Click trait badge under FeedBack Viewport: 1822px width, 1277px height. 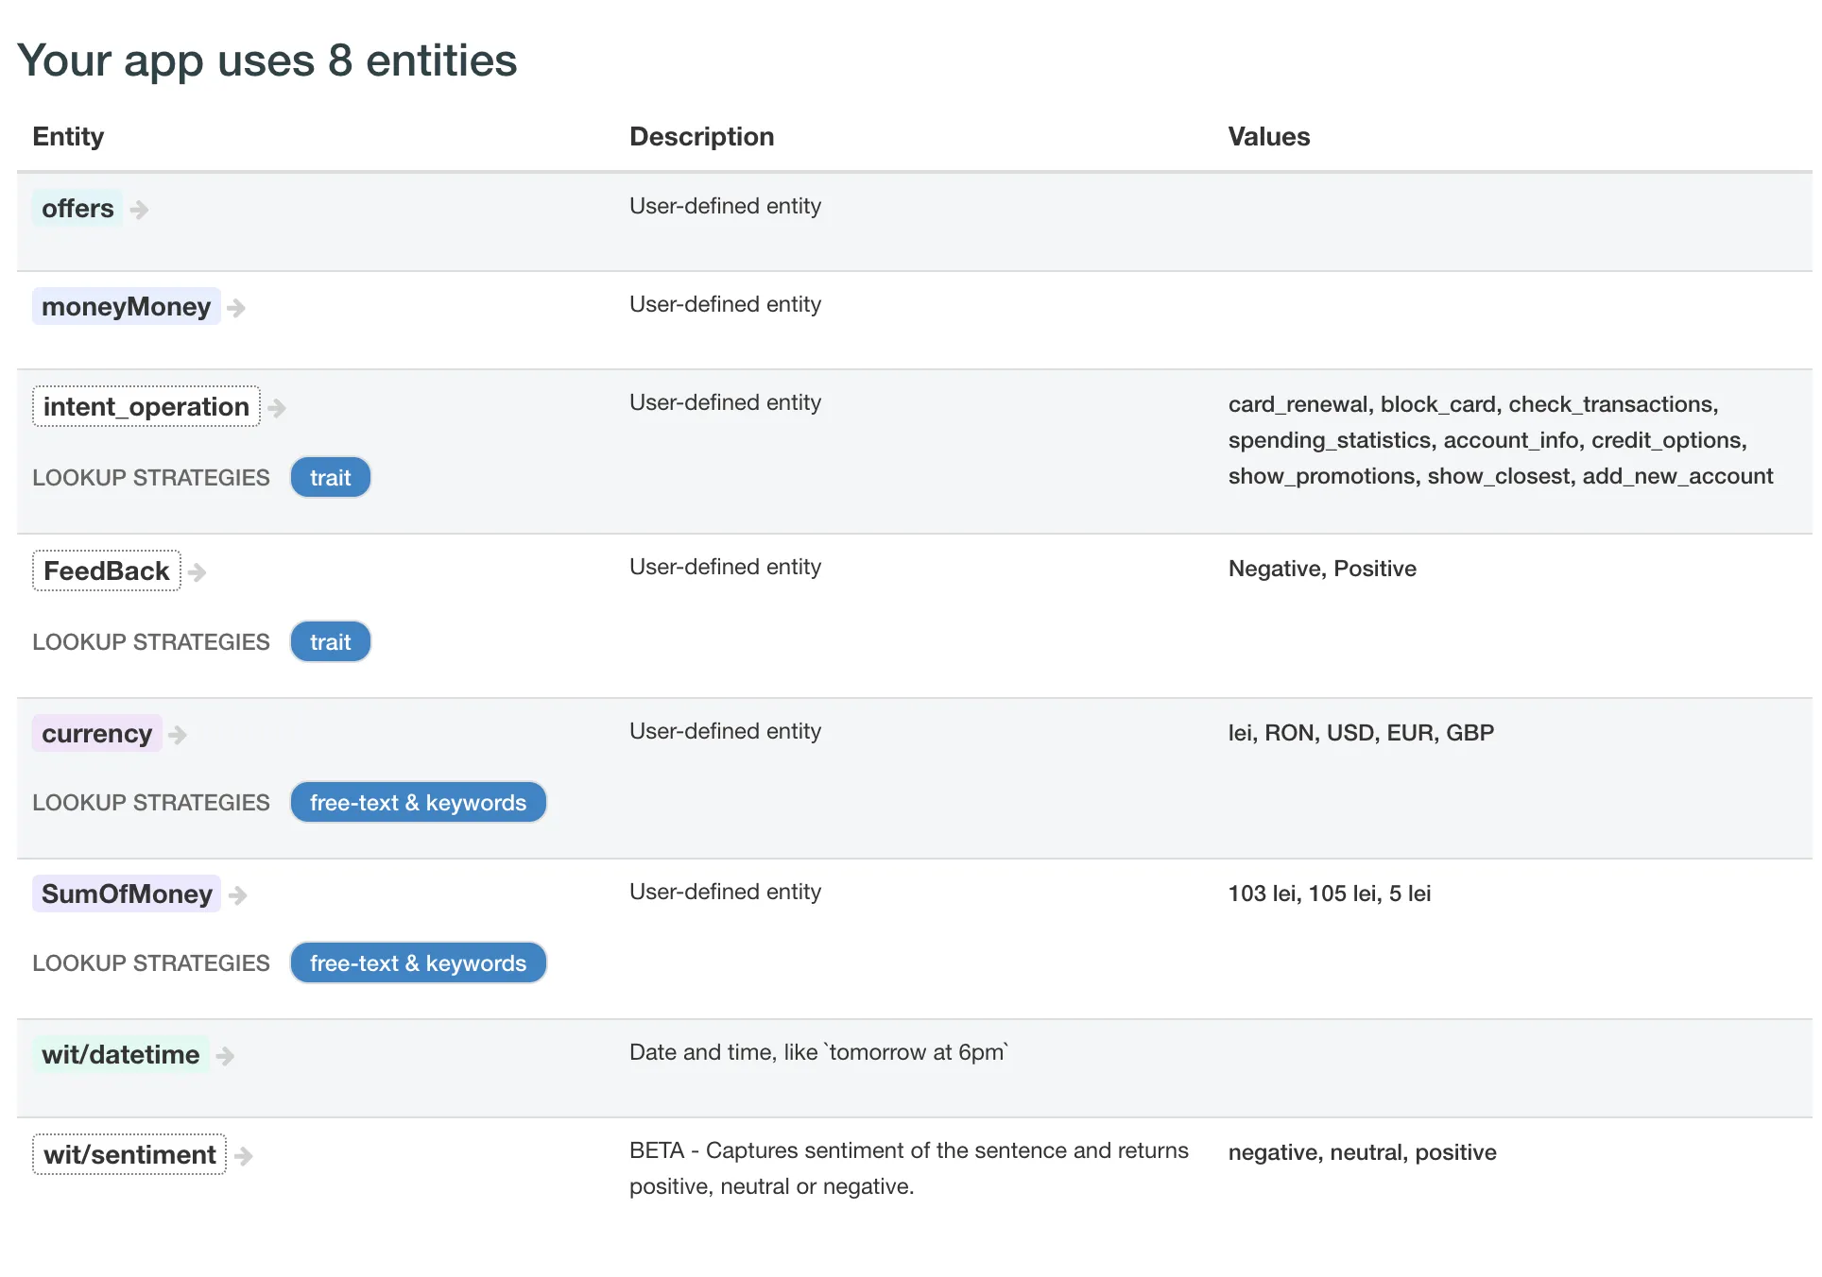point(330,642)
